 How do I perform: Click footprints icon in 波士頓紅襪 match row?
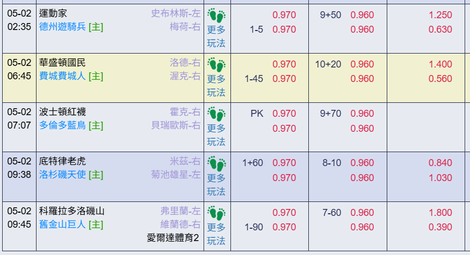click(216, 114)
